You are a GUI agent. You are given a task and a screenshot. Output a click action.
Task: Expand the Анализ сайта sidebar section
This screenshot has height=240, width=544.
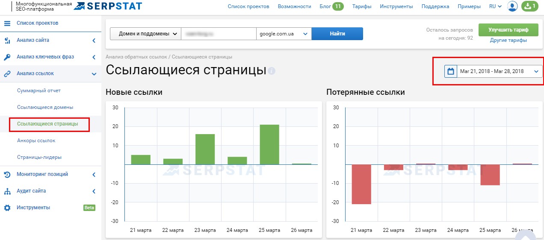pos(94,41)
